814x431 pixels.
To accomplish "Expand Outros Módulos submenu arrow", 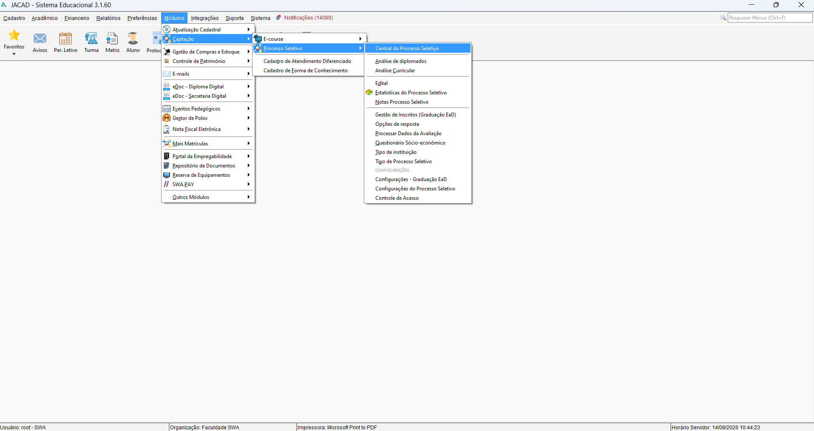I will click(x=248, y=197).
